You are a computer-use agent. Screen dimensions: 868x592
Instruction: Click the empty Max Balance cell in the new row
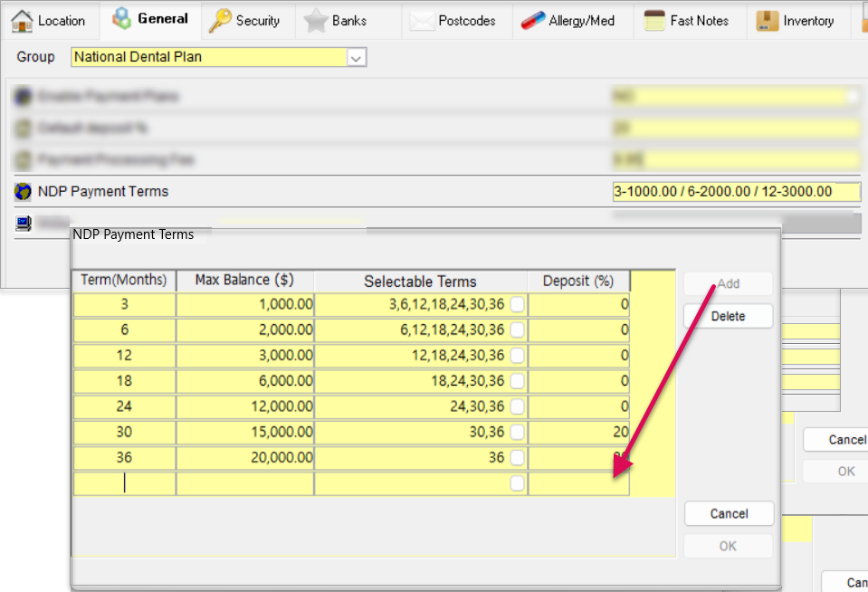pyautogui.click(x=244, y=483)
